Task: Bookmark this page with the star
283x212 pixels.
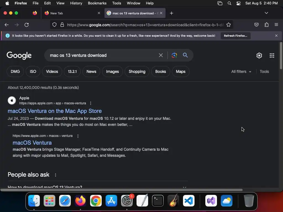Action: pyautogui.click(x=229, y=25)
